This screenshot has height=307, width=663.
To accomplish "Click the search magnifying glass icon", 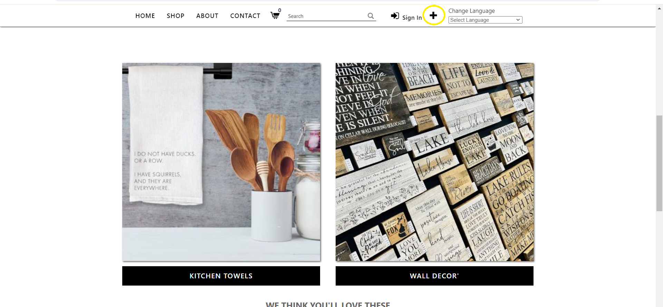I will (x=371, y=16).
